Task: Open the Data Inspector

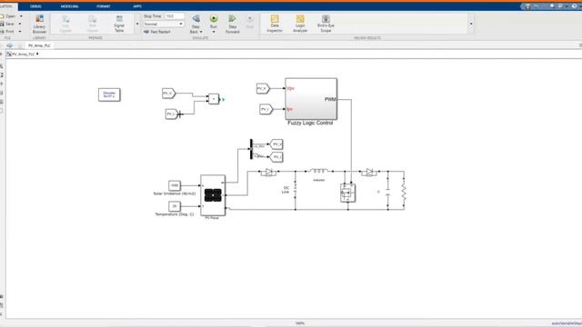Action: coord(275,24)
